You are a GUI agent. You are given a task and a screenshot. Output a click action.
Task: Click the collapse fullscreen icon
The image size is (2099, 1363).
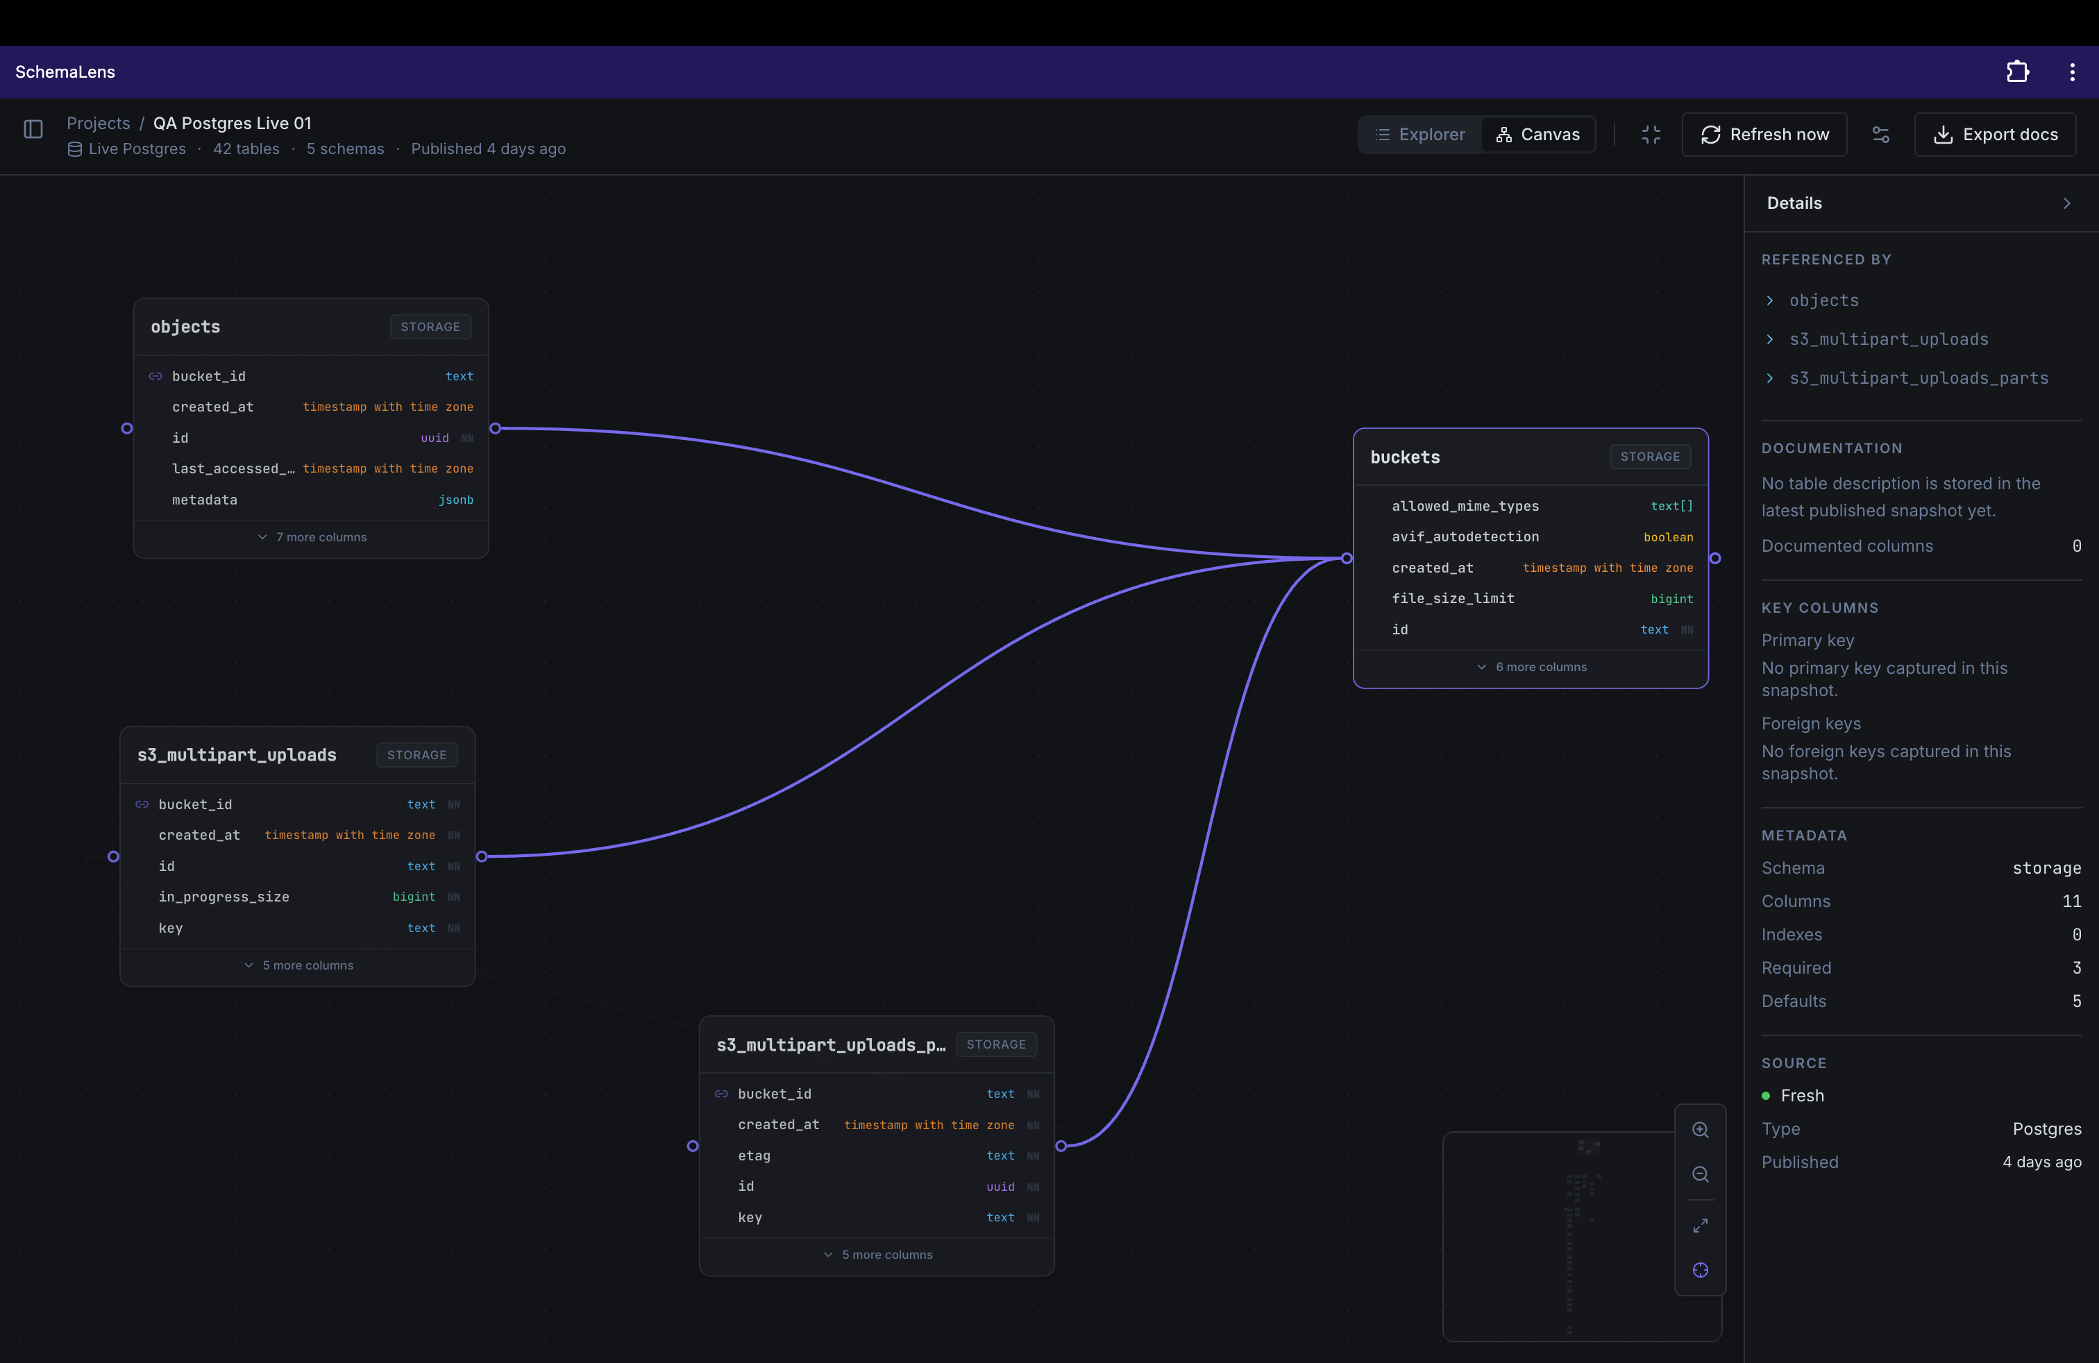point(1650,134)
